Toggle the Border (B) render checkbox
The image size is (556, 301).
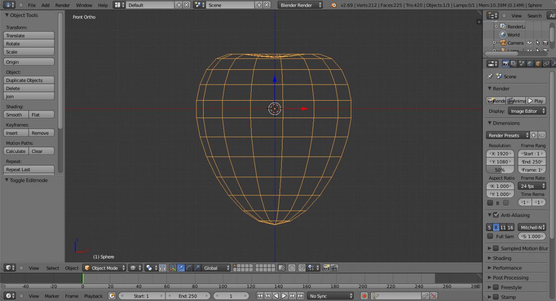pyautogui.click(x=490, y=203)
